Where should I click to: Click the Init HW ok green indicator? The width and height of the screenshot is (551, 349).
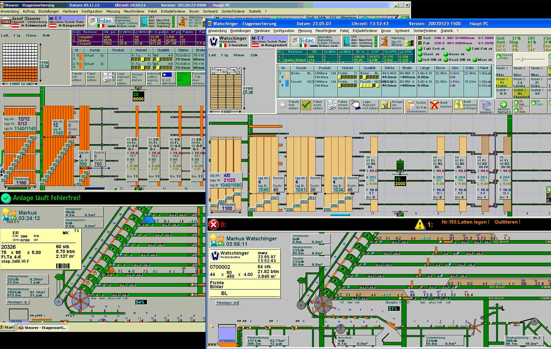tap(420, 60)
